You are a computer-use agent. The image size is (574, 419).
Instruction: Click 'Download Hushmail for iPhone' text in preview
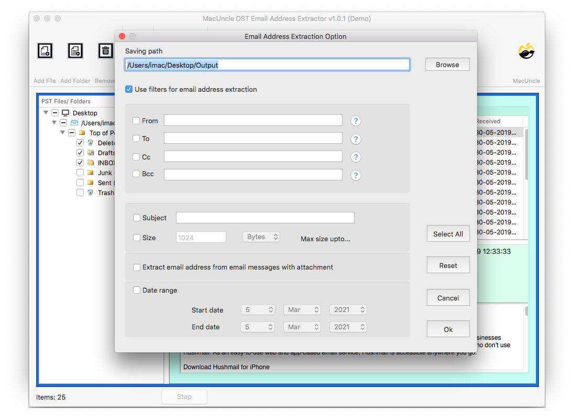(x=226, y=367)
